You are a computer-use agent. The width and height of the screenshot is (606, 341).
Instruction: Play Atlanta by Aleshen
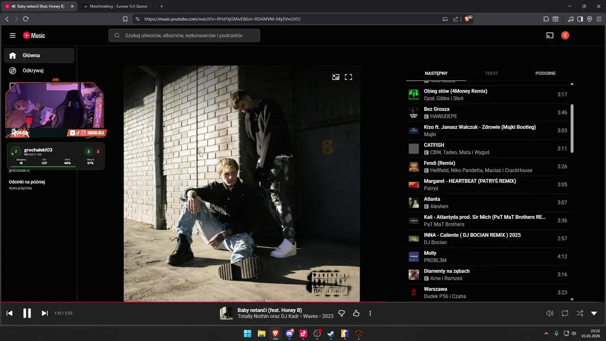coord(488,203)
